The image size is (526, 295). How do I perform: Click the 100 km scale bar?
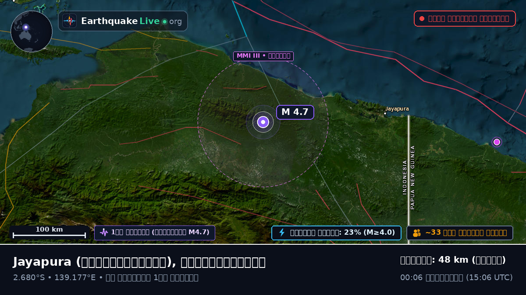click(49, 233)
